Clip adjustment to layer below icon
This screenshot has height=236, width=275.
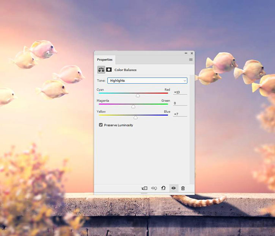click(x=145, y=188)
